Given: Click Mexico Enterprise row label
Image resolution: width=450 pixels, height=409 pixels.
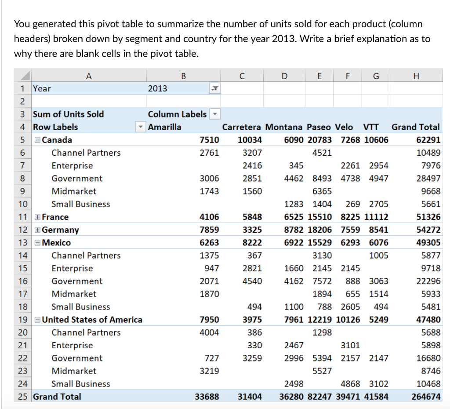Looking at the screenshot, I should coord(72,268).
